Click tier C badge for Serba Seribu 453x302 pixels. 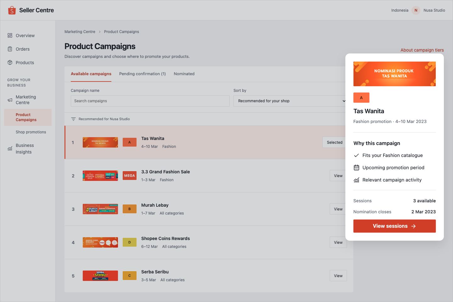pyautogui.click(x=130, y=276)
